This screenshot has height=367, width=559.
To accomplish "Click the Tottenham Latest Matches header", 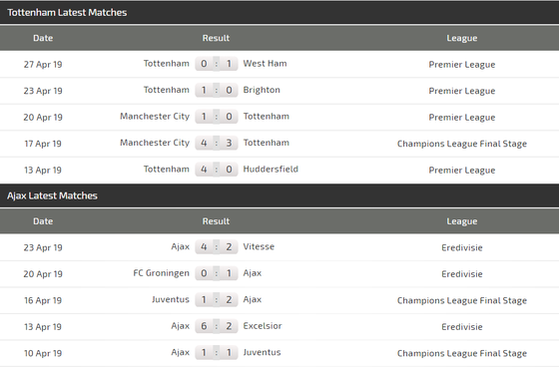I will click(67, 13).
